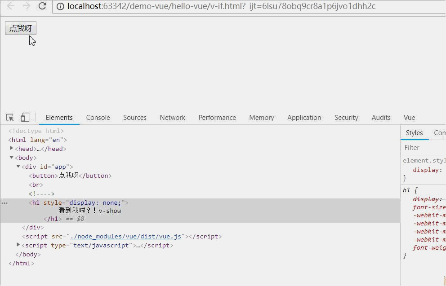Open the Audits tab

click(381, 118)
